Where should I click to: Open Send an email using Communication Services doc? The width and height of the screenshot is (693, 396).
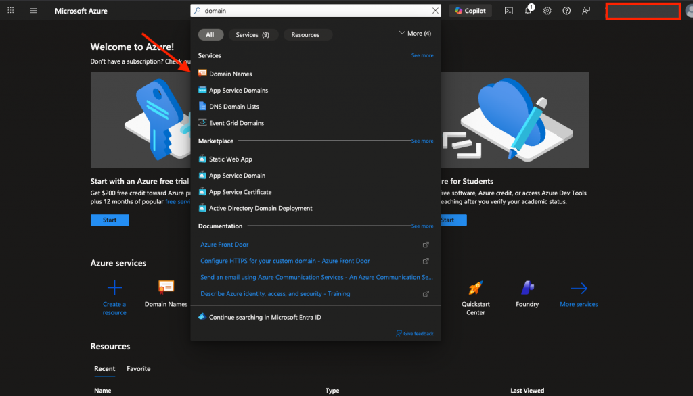[317, 277]
